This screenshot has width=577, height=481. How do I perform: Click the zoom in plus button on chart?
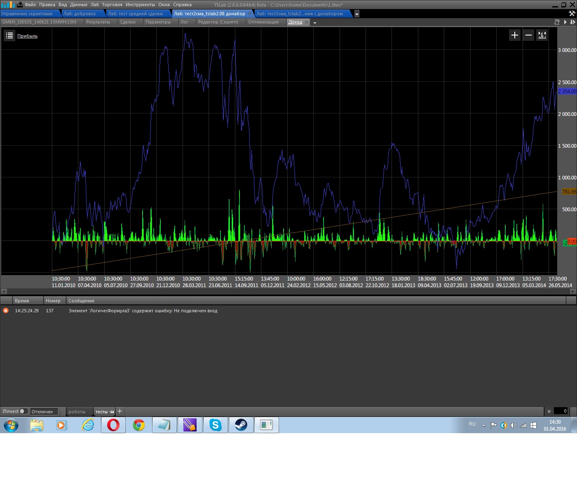(515, 35)
